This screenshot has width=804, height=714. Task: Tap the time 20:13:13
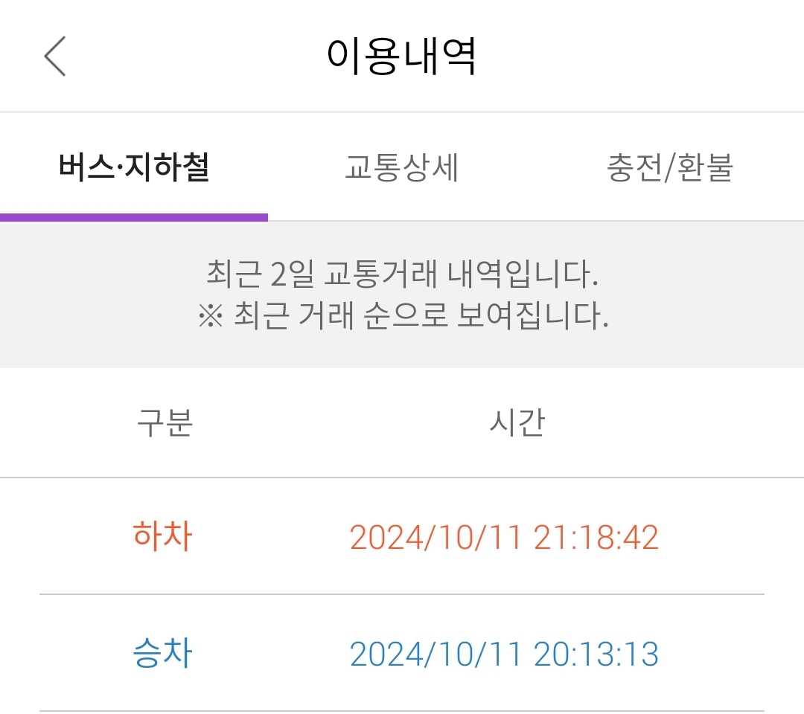596,654
